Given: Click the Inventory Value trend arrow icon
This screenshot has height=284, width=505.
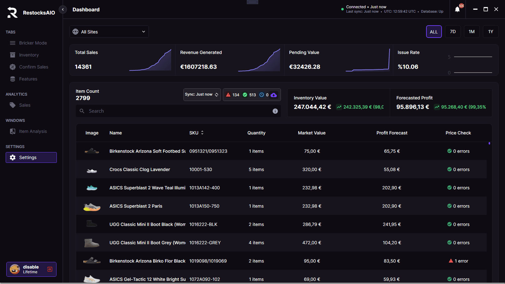Looking at the screenshot, I should coord(339,107).
